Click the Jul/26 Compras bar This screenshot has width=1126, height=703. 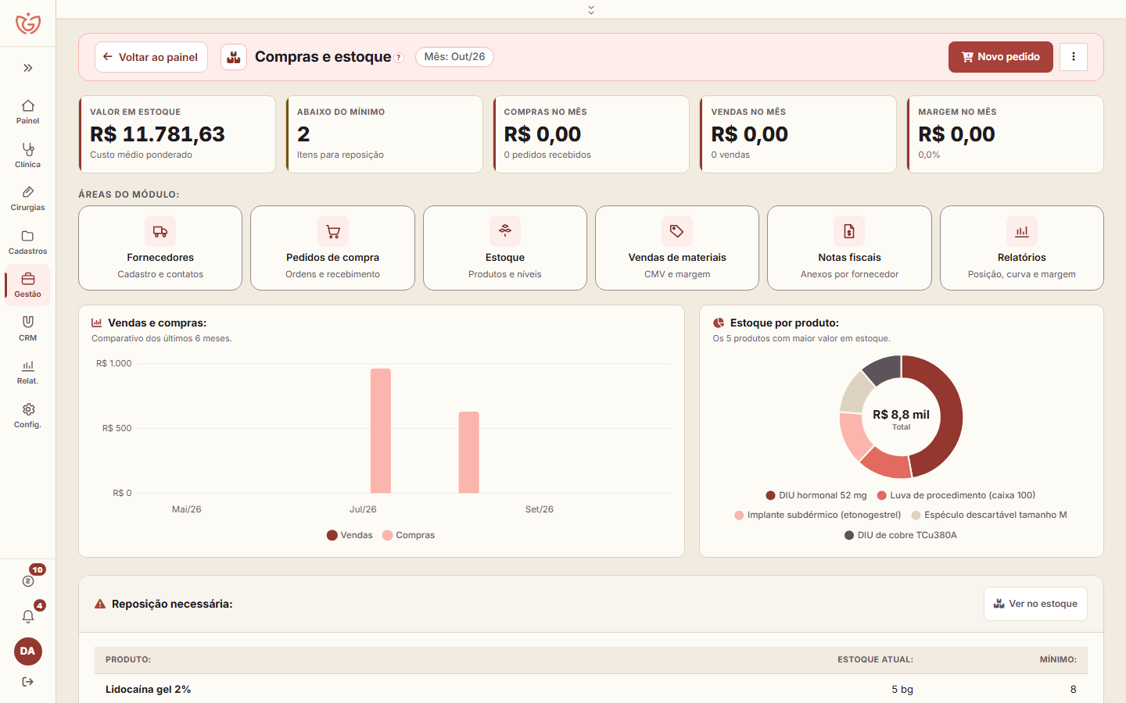pos(381,430)
